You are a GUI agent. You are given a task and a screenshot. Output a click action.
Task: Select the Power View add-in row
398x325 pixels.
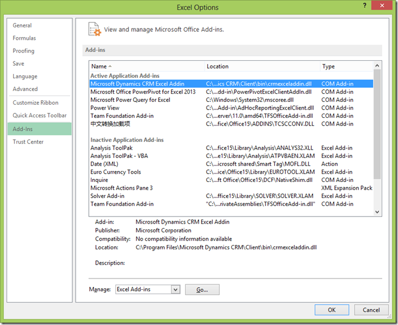[x=231, y=108]
